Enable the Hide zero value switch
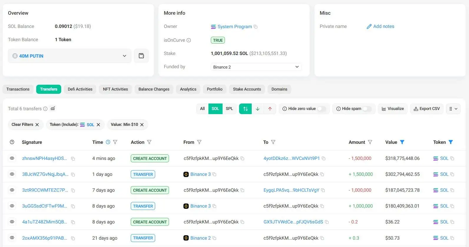Image resolution: width=469 pixels, height=247 pixels. [x=321, y=109]
